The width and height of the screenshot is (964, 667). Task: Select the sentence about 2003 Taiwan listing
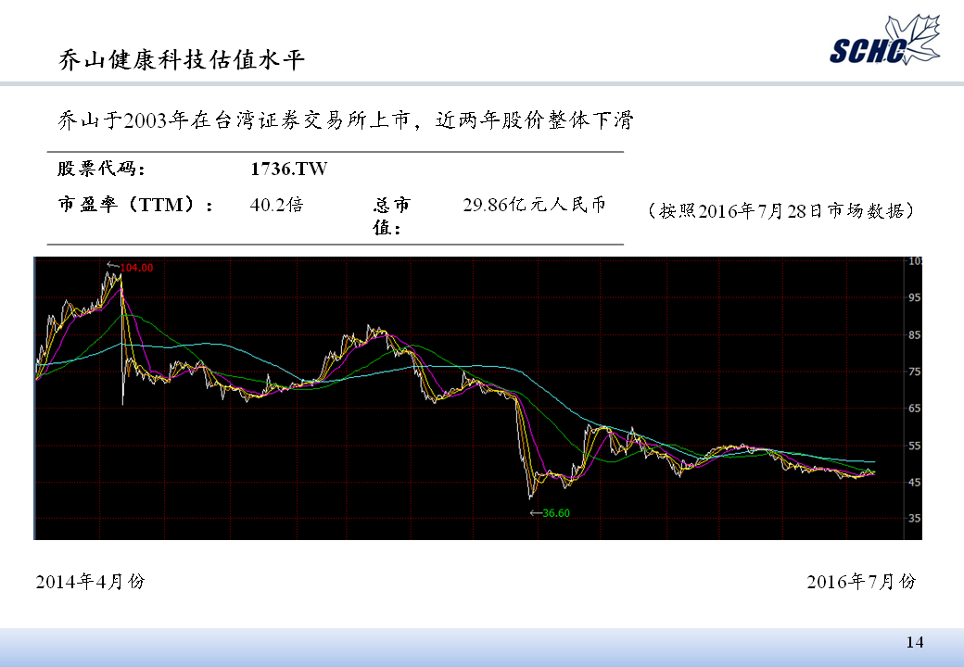pyautogui.click(x=344, y=120)
